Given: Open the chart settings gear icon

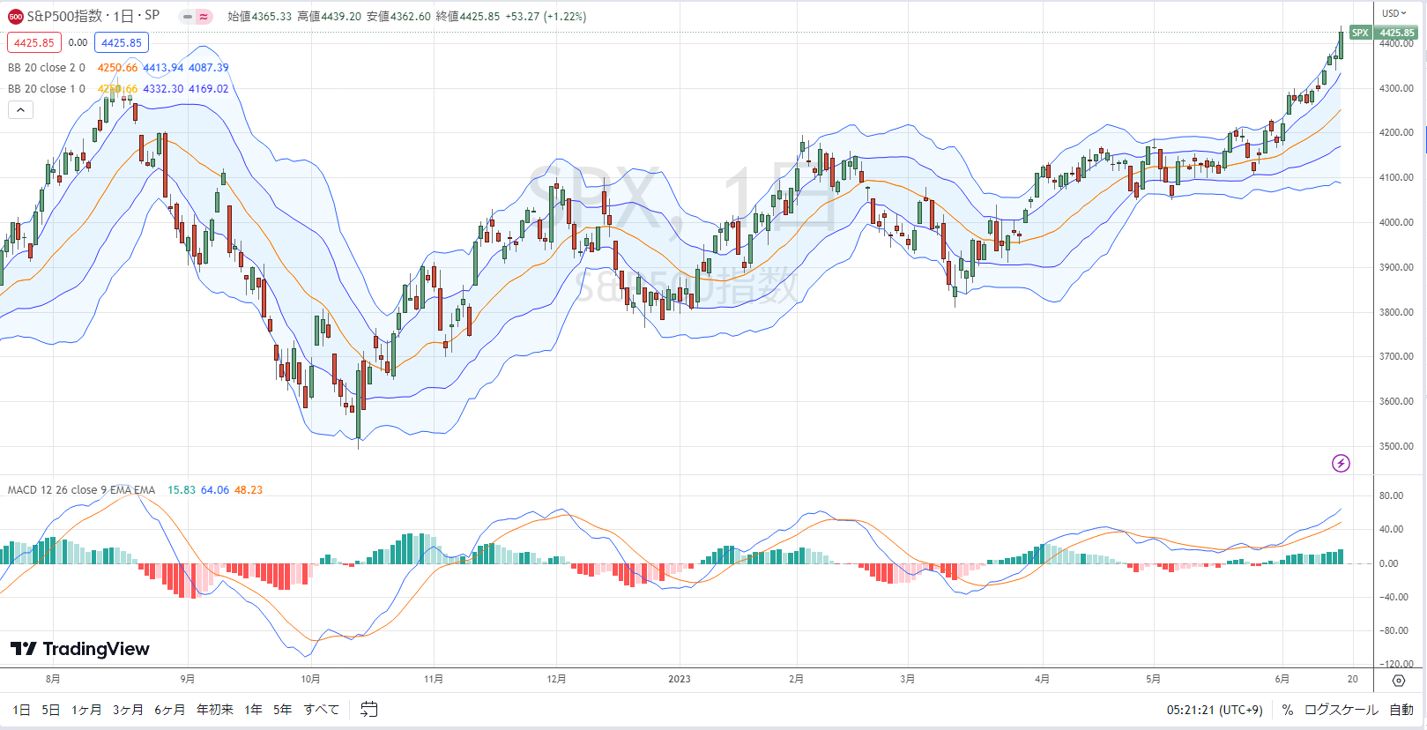Looking at the screenshot, I should [x=1399, y=680].
